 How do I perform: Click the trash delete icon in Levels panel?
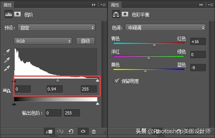point(94,131)
